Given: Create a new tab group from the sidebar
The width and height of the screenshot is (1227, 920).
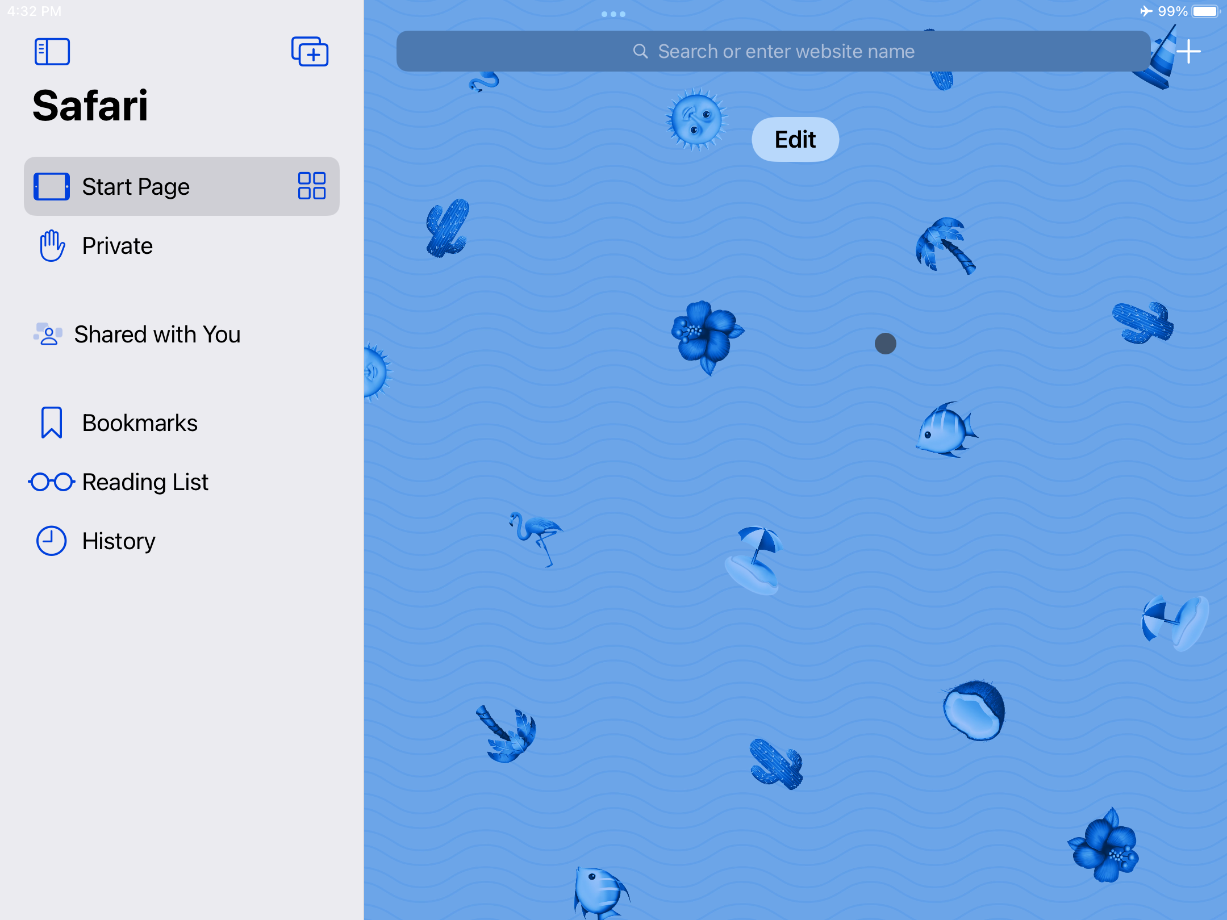Looking at the screenshot, I should pos(310,52).
